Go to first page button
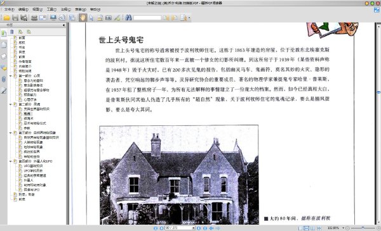 156,228
